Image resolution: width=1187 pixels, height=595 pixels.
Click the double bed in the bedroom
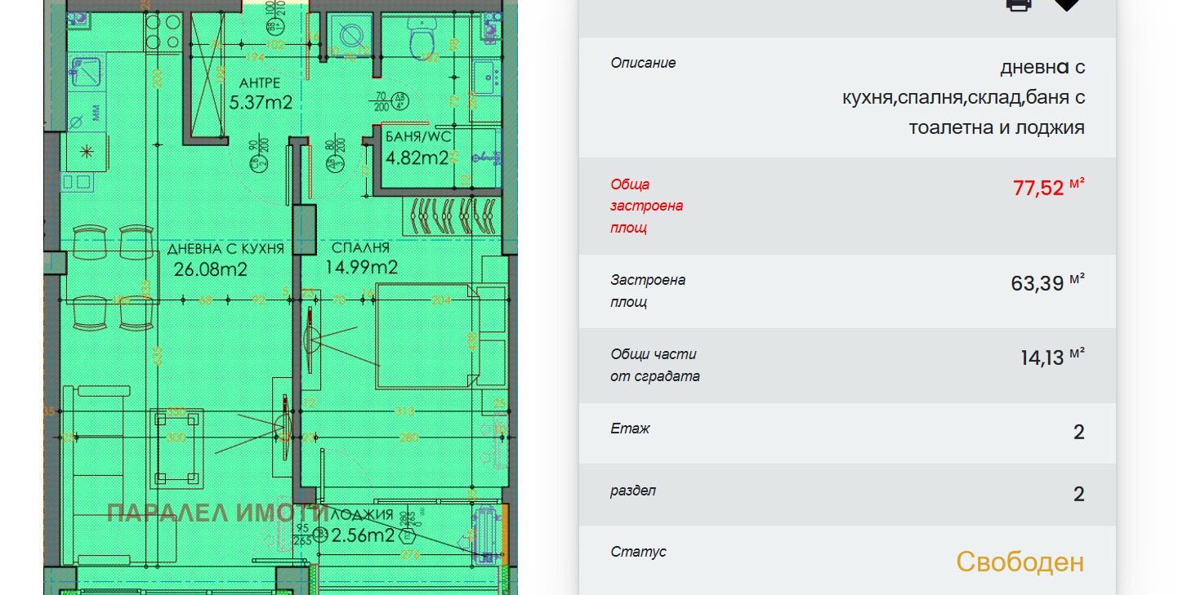(x=425, y=335)
